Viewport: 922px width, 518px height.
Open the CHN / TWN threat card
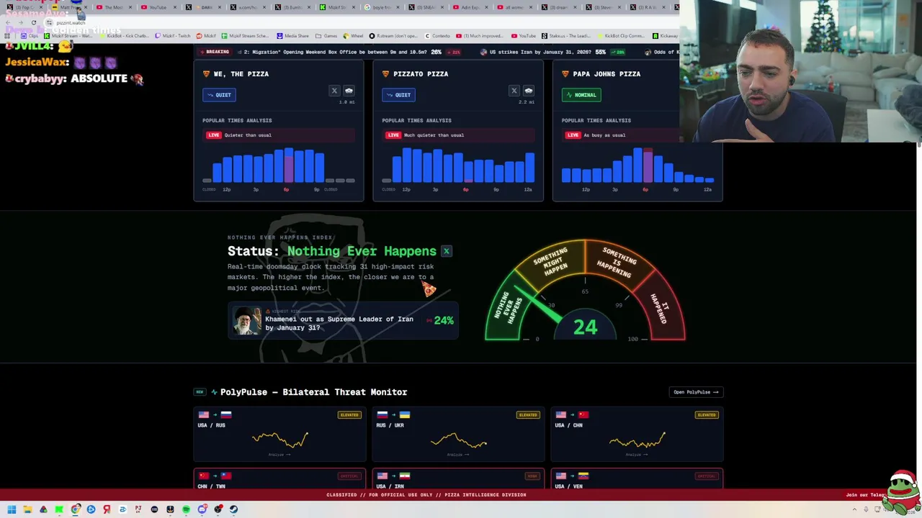(x=279, y=480)
